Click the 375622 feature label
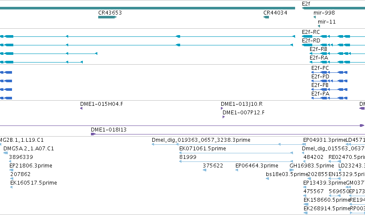Screen dimensions: 365x215 [213, 166]
